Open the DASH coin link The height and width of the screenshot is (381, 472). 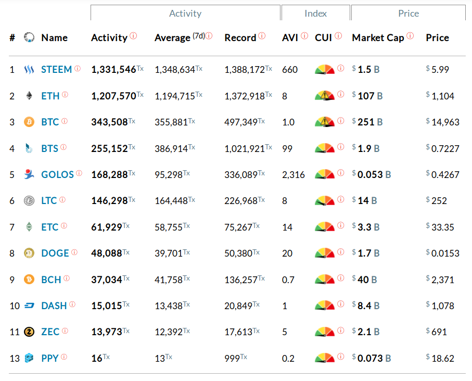[54, 306]
